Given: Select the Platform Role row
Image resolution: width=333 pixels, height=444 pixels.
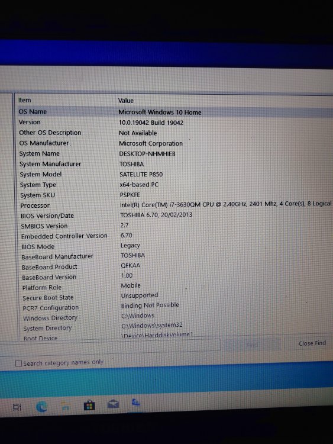Looking at the screenshot, I should (x=42, y=287).
